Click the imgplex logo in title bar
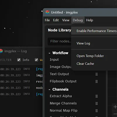This screenshot has width=117, height=117. tap(47, 12)
